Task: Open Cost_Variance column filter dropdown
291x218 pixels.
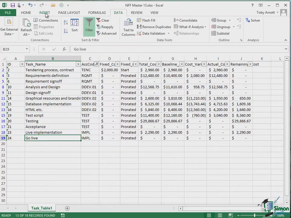Action: point(204,64)
